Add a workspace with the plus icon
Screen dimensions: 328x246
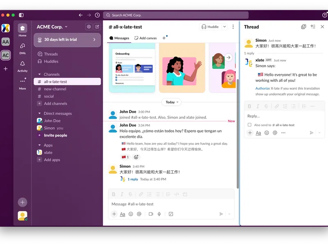click(x=6, y=68)
